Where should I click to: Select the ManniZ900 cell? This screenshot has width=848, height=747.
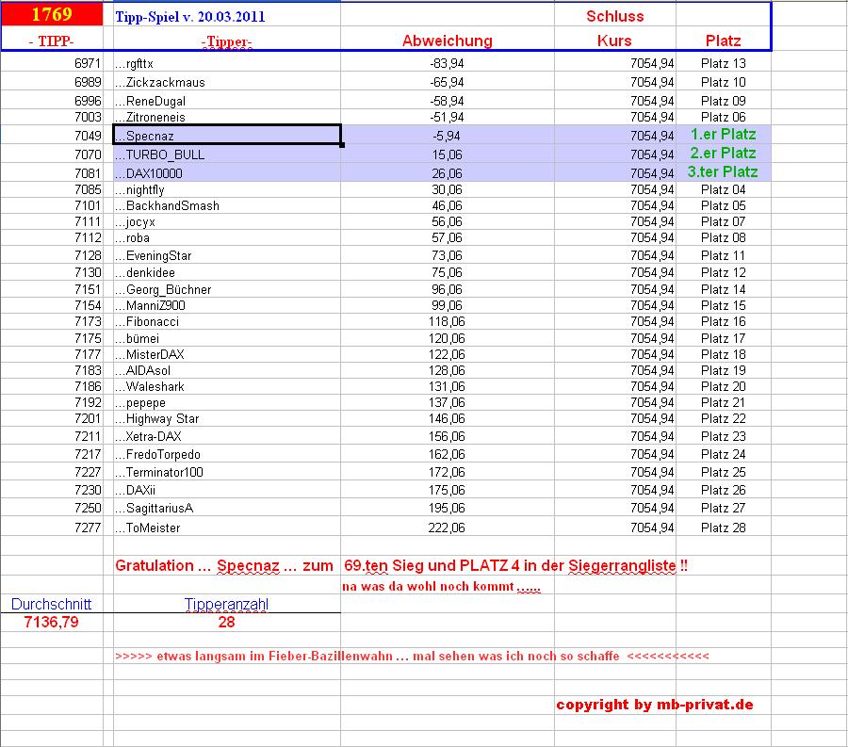(x=226, y=305)
